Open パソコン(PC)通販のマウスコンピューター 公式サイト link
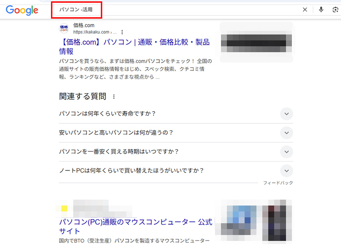The width and height of the screenshot is (341, 245). coord(135,226)
